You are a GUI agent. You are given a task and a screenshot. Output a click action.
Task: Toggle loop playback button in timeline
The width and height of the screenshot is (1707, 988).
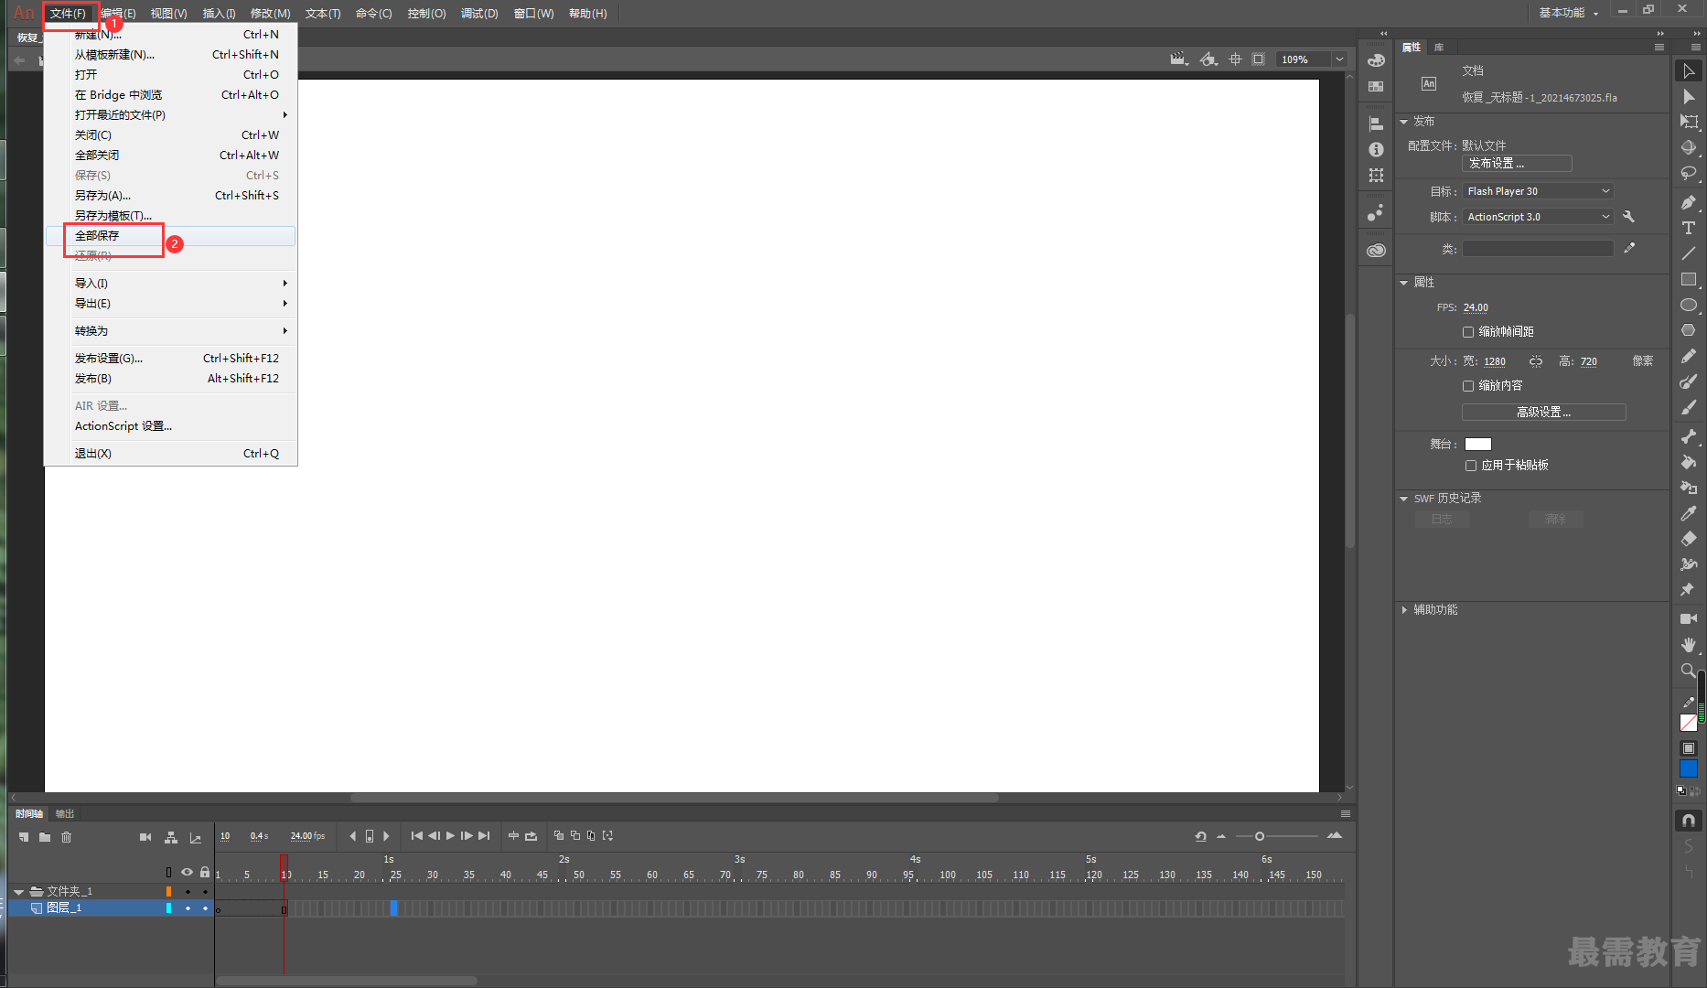point(531,836)
